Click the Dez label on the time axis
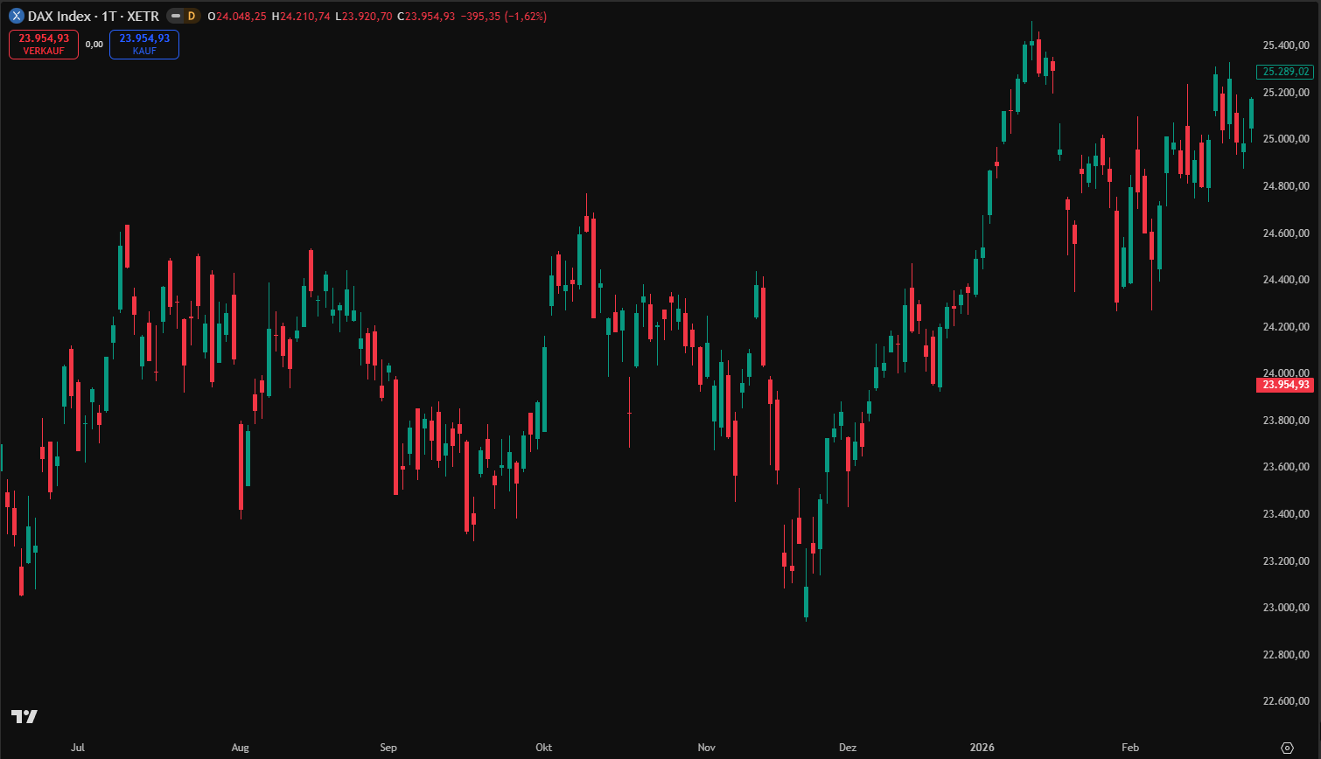This screenshot has width=1321, height=759. click(848, 748)
